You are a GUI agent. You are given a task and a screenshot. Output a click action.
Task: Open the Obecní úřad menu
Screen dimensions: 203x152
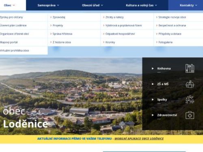pos(93,5)
